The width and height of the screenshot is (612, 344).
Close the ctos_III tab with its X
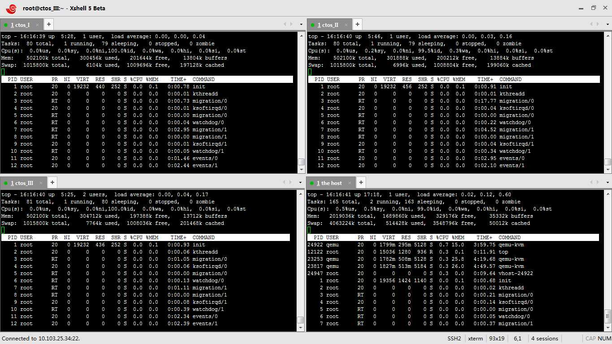point(41,183)
